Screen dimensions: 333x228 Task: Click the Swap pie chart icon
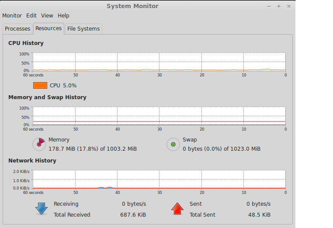click(173, 144)
